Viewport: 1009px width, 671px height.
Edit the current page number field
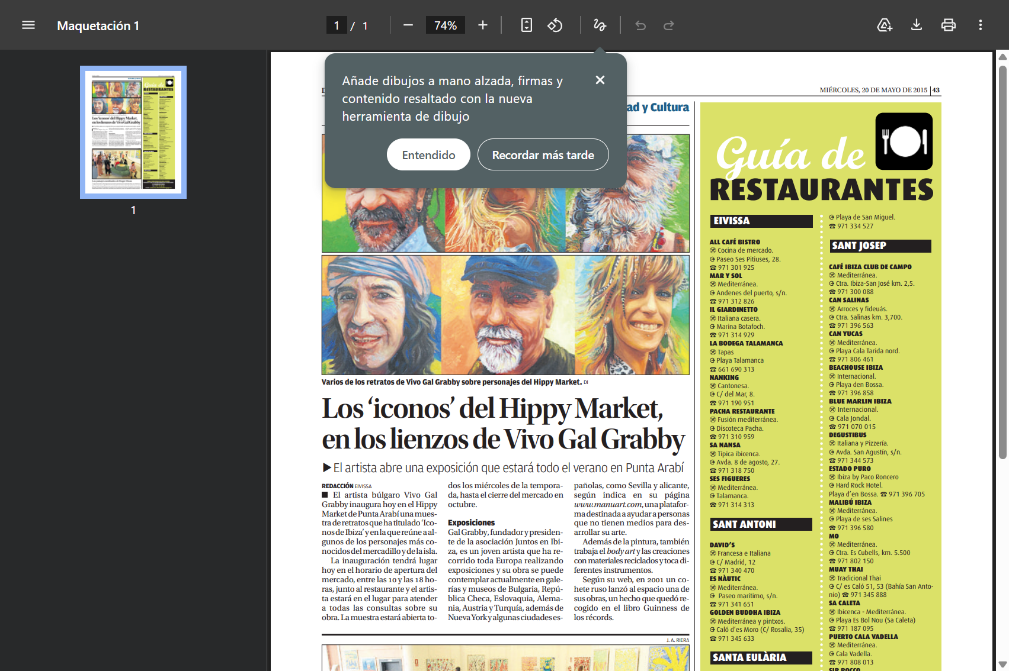pos(337,25)
